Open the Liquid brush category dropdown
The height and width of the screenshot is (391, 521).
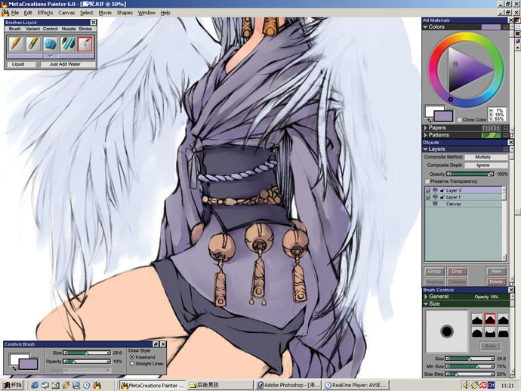pyautogui.click(x=21, y=64)
